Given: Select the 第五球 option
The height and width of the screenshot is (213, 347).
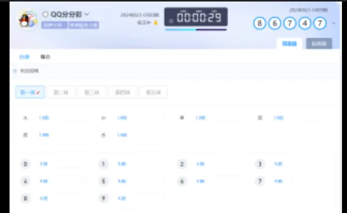Looking at the screenshot, I should coord(153,92).
